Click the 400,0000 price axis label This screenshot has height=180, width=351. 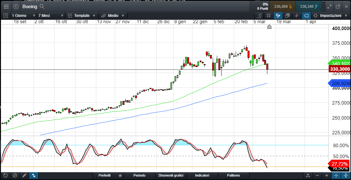pyautogui.click(x=341, y=28)
